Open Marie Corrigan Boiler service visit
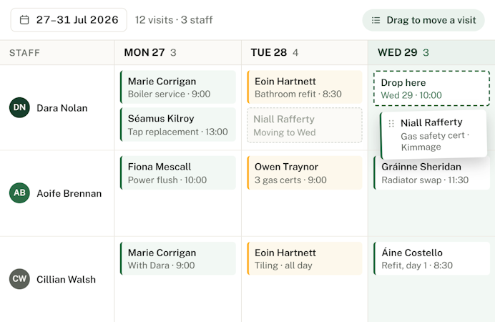 tap(178, 87)
